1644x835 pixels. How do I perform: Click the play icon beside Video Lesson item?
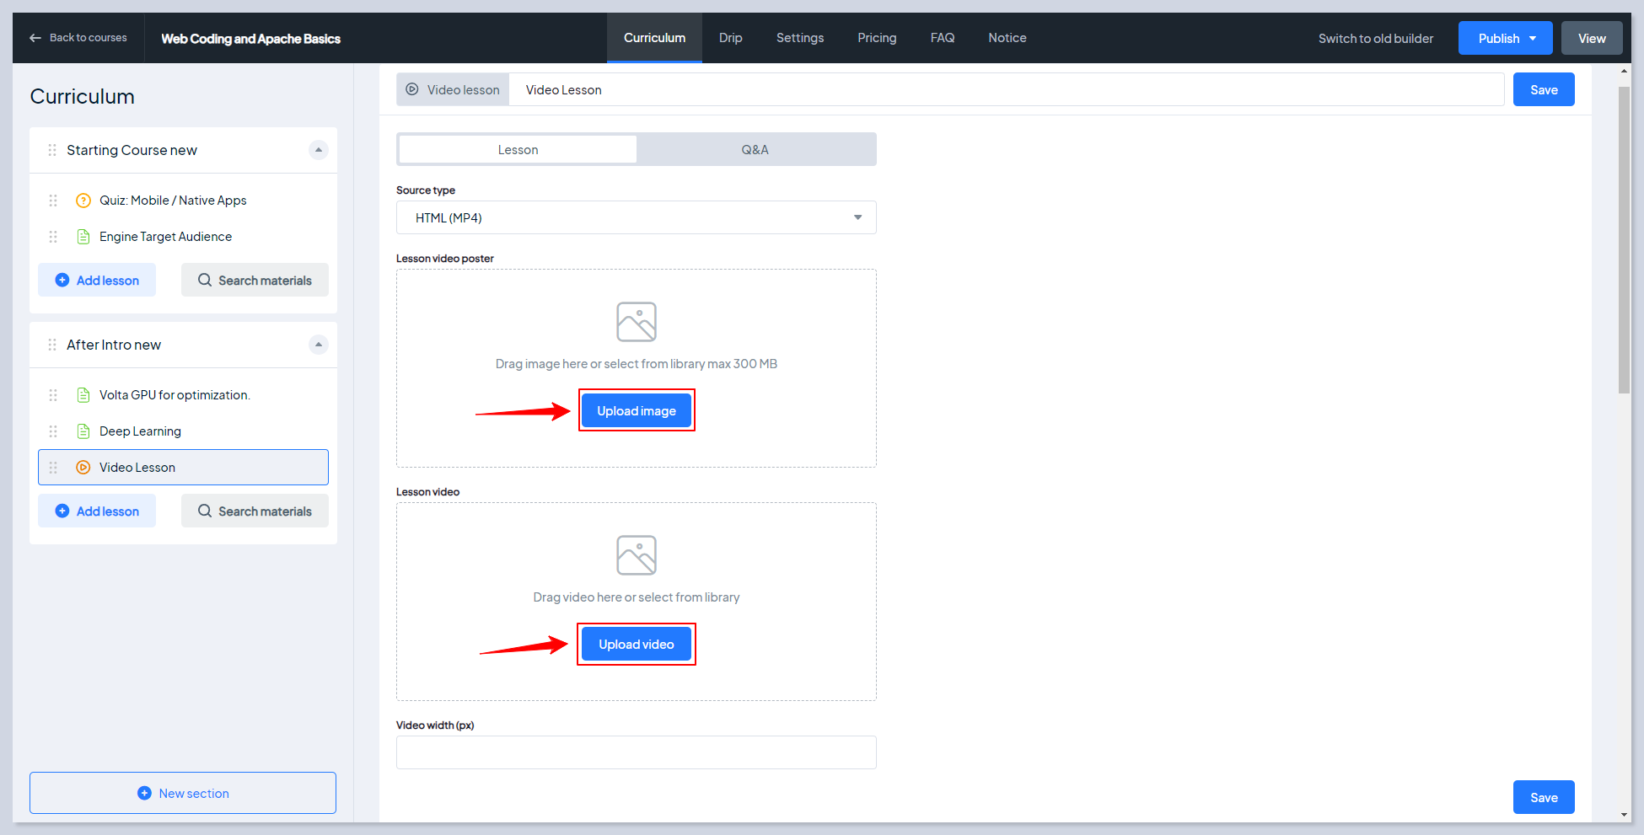83,468
